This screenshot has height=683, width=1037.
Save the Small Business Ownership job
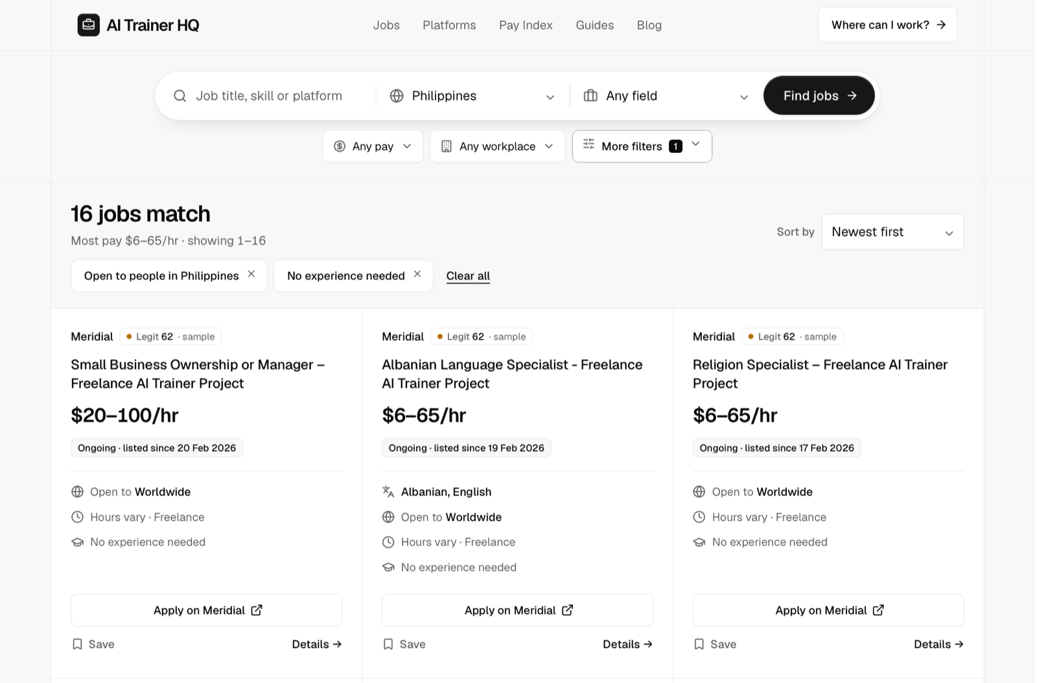(x=93, y=644)
